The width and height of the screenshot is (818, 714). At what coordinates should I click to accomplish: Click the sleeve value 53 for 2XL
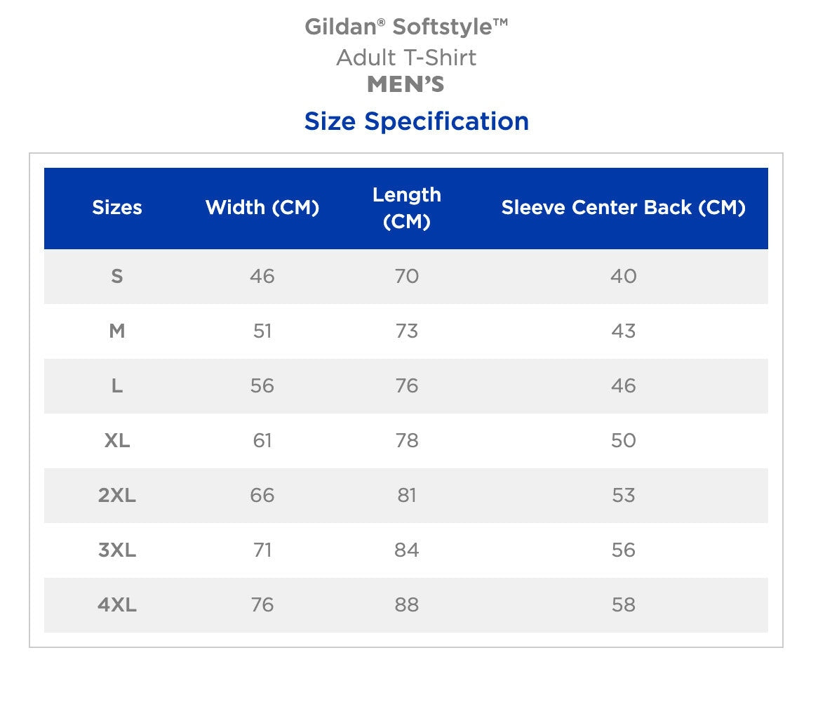point(623,496)
